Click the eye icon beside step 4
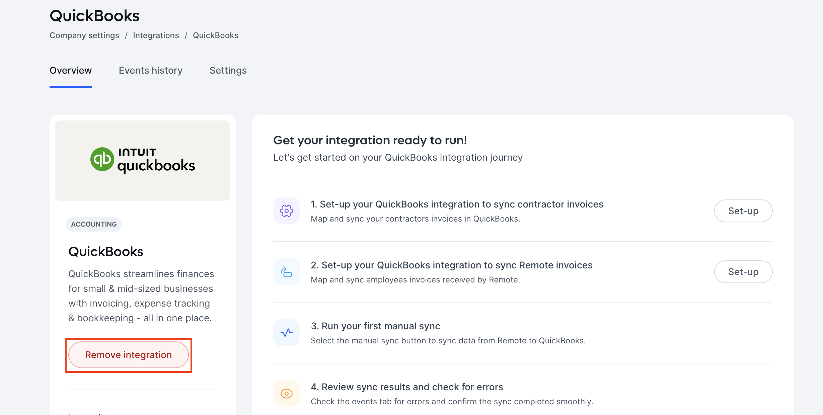Viewport: 823px width, 415px height. click(x=287, y=394)
